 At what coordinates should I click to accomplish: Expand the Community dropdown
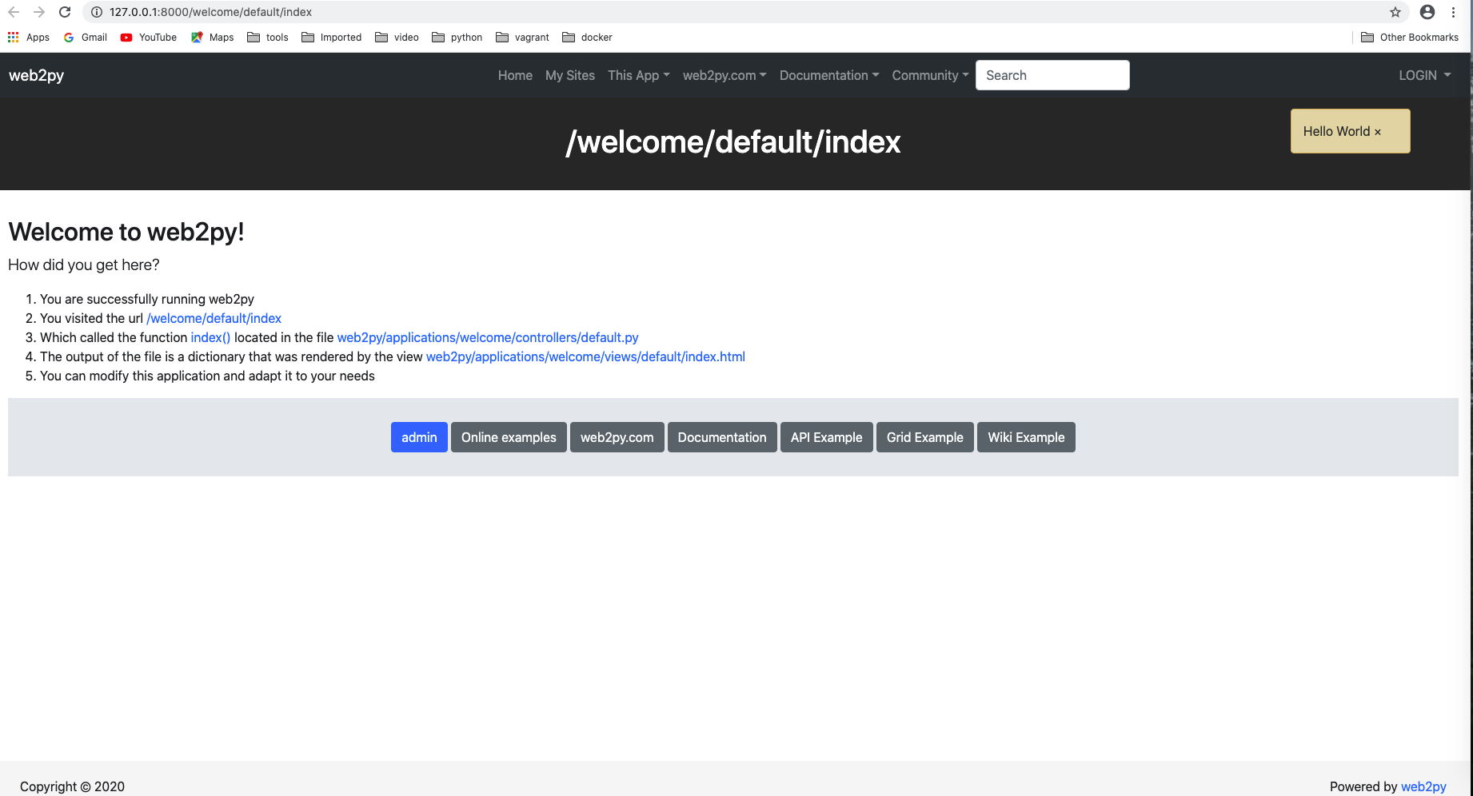(931, 75)
